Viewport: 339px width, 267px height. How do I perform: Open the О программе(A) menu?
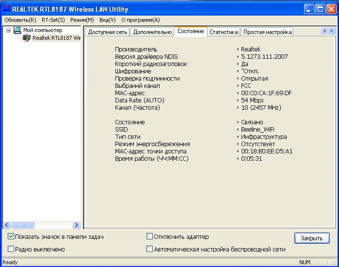click(141, 20)
